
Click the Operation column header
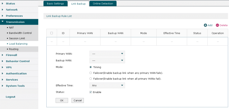218,33
